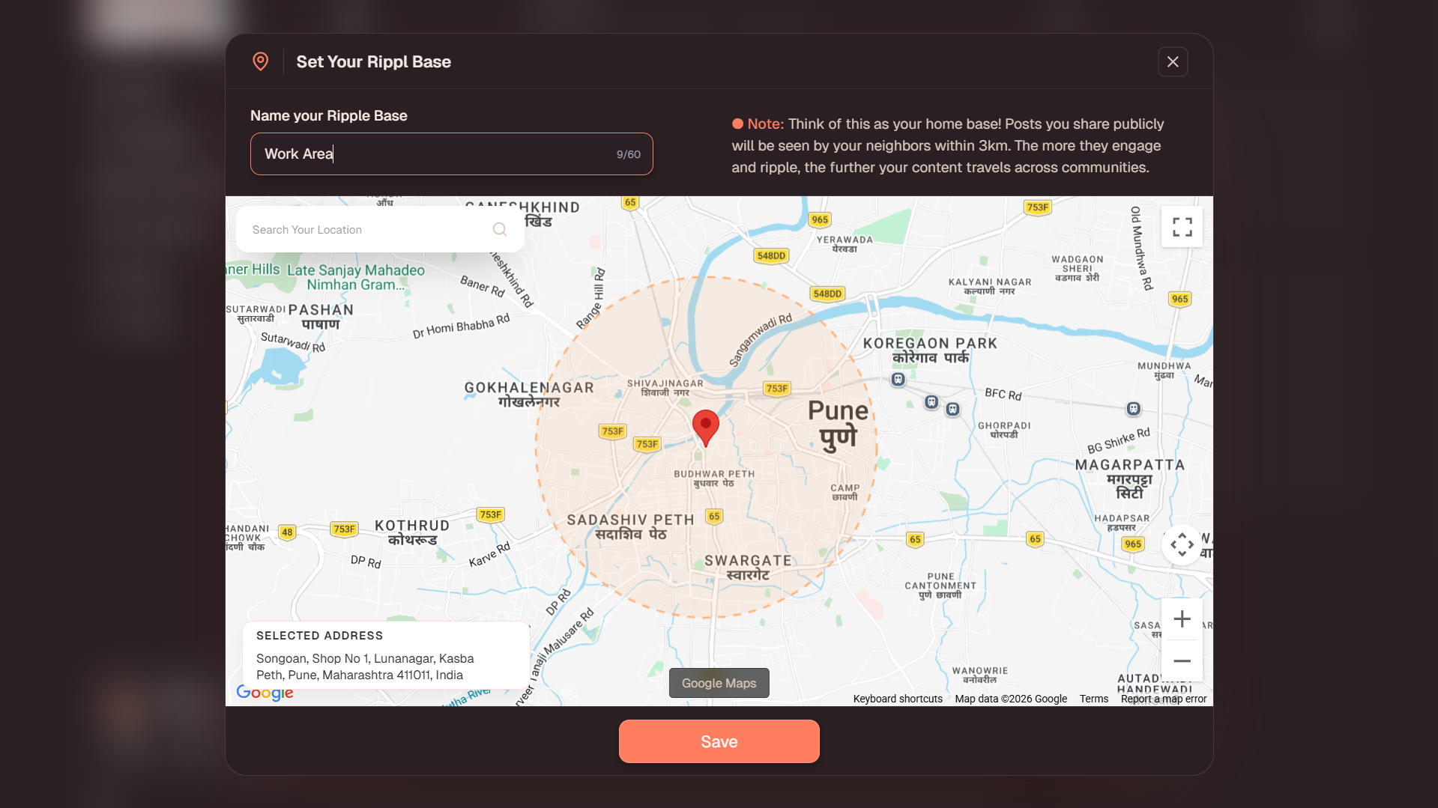This screenshot has width=1438, height=808.
Task: Open the map Terms link
Action: 1093,699
